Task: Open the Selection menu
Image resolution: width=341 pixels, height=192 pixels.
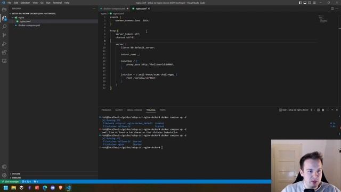Action: click(x=25, y=3)
